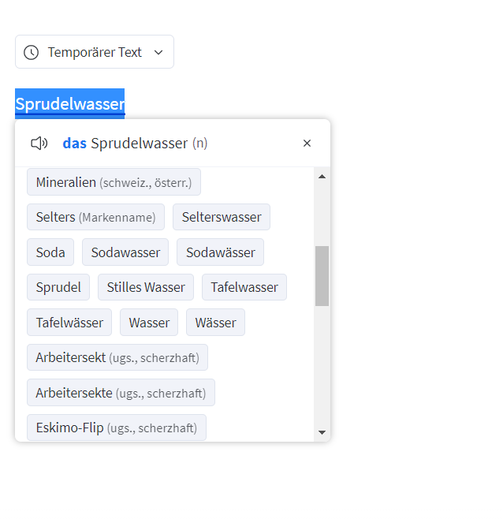
Task: Click the scrollbar up arrow
Action: pos(322,177)
